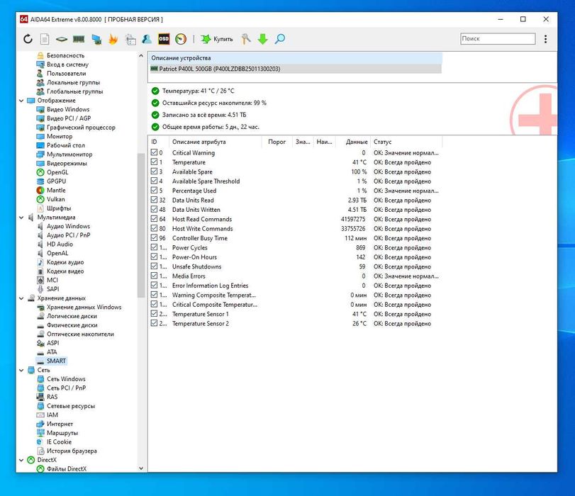Select the Unsafe Shutdowns row
Screen dimensions: 575x496
tap(295, 266)
